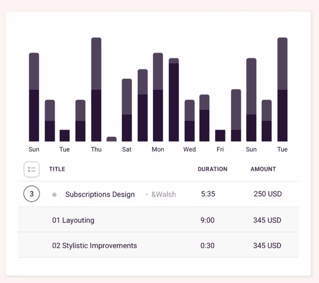Screen dimensions: 319x283
Task: Click the gray status dot before Subscriptions Design
Action: [x=54, y=195]
